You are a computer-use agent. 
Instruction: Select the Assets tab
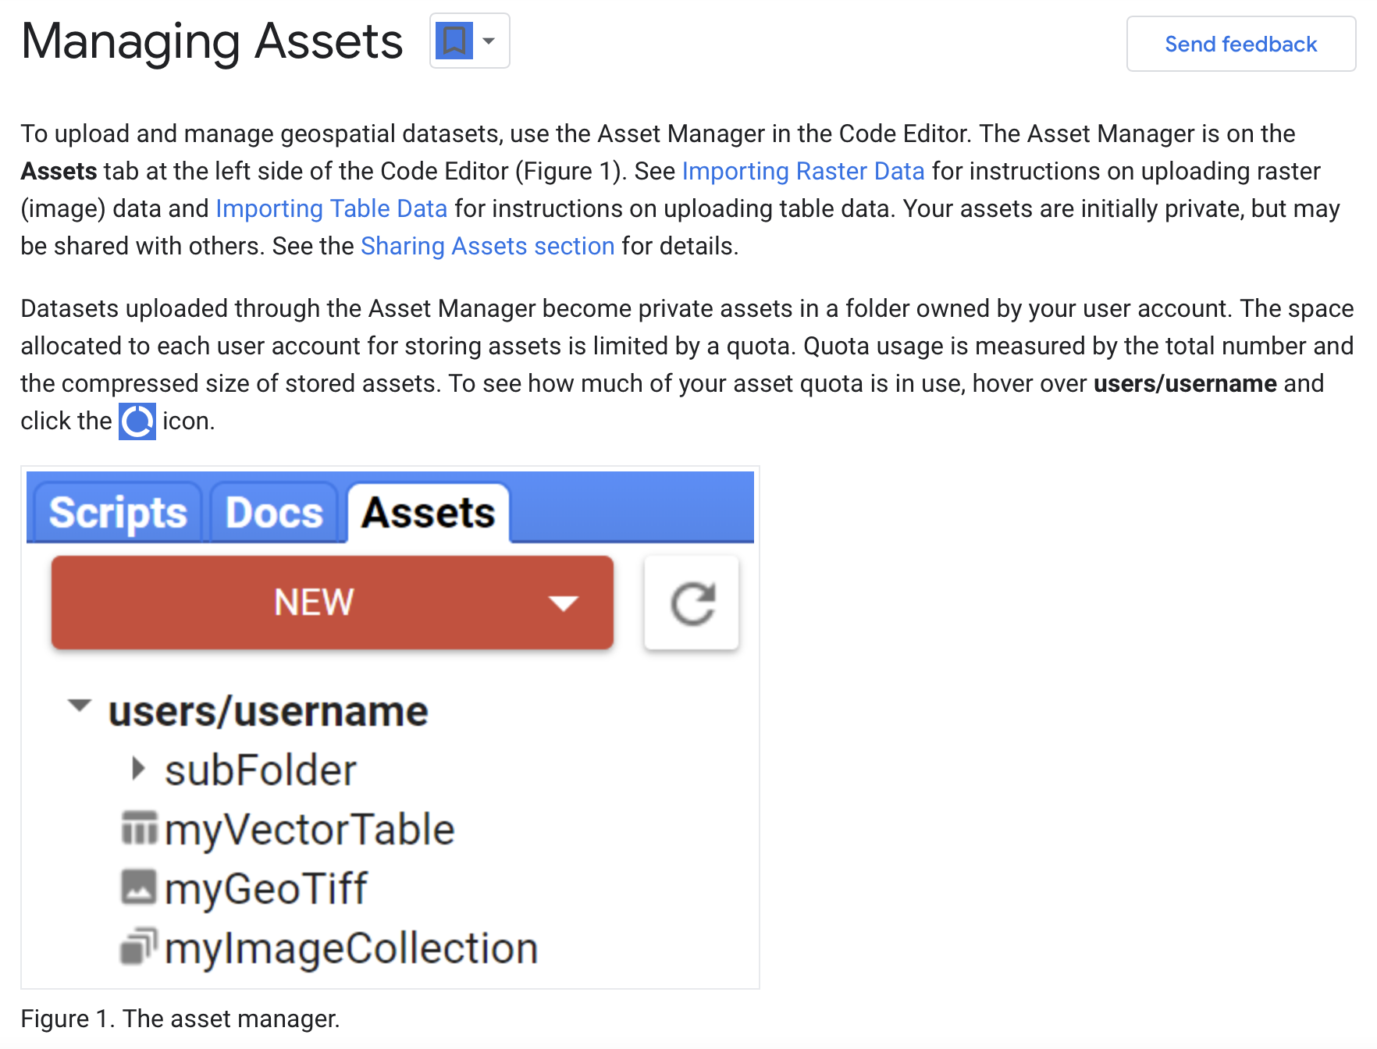pyautogui.click(x=428, y=513)
